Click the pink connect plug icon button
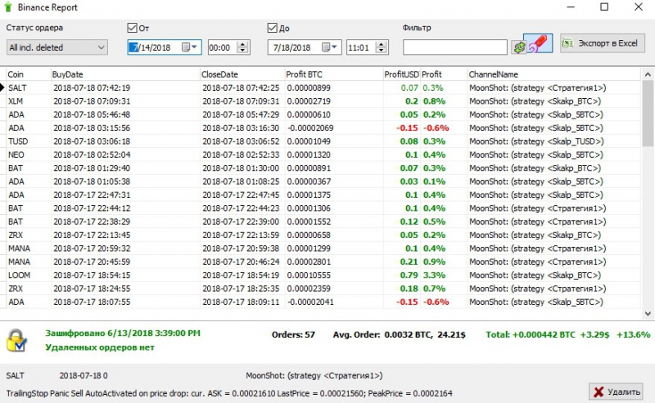 [x=538, y=43]
